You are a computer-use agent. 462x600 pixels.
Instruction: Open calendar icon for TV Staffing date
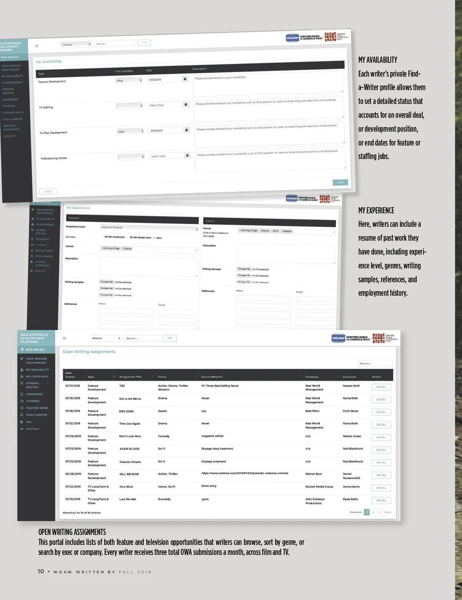pos(186,104)
